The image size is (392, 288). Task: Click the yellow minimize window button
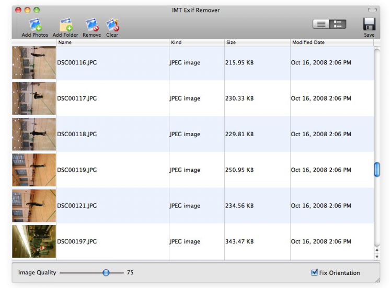click(x=28, y=10)
